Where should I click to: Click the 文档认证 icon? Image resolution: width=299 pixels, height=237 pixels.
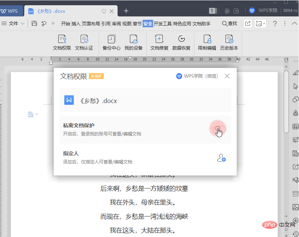coord(84,43)
